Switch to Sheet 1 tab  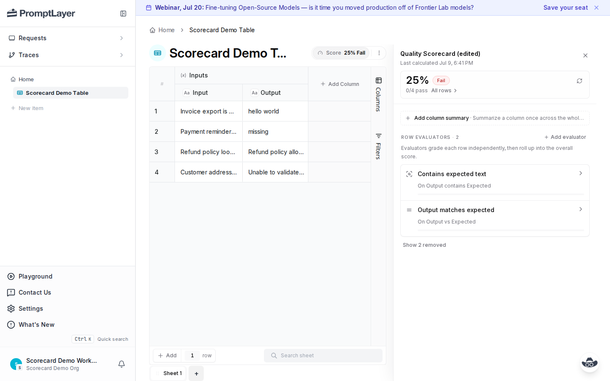click(169, 373)
